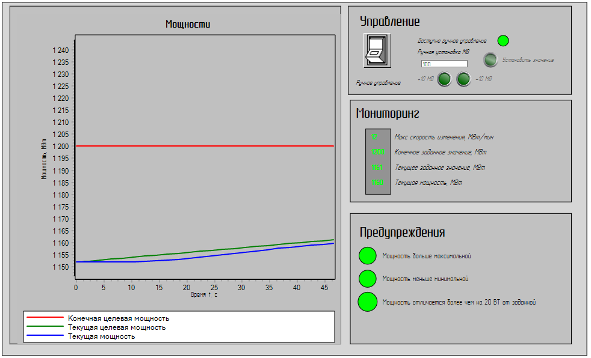Select the red final target power legend entry
Viewport: 591px width, 358px height.
(119, 318)
